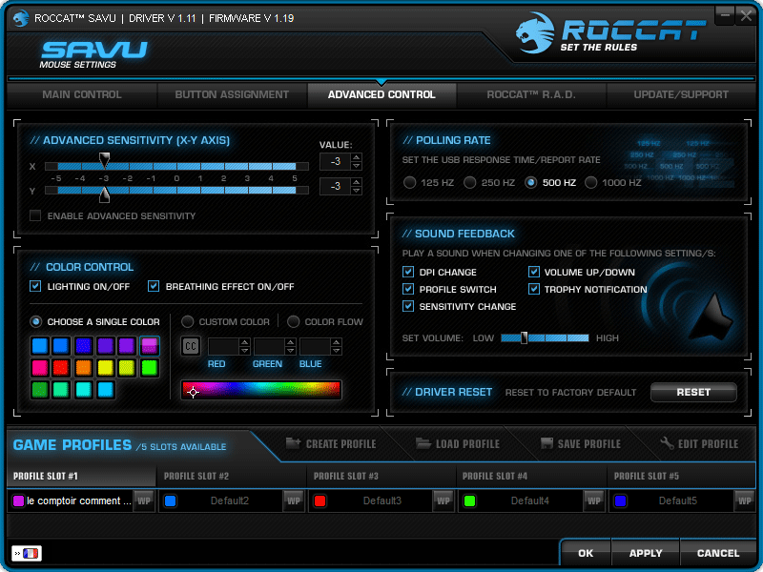
Task: Switch to the Button Assignment tab
Action: (232, 94)
